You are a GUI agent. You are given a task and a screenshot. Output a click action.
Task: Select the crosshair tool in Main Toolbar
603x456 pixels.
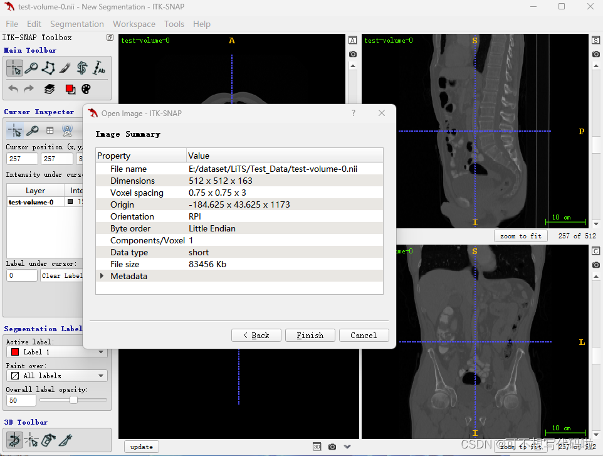pyautogui.click(x=14, y=68)
